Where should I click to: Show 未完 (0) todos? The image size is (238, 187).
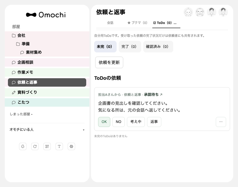coord(105,47)
